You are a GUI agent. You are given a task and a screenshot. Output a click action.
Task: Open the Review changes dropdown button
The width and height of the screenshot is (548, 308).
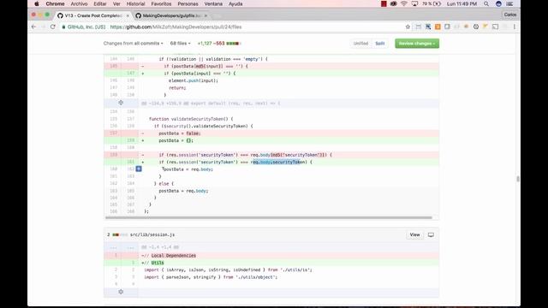pyautogui.click(x=417, y=44)
